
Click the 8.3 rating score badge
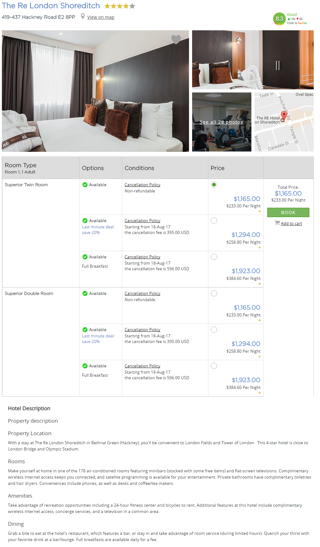tap(279, 19)
